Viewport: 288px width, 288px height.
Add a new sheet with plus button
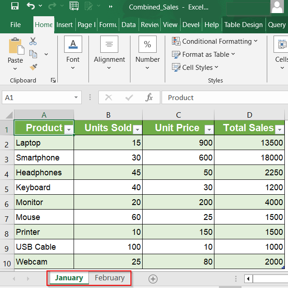[x=153, y=279]
